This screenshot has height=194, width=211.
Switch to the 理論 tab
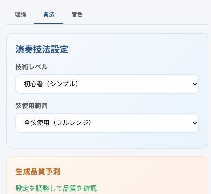click(x=20, y=15)
